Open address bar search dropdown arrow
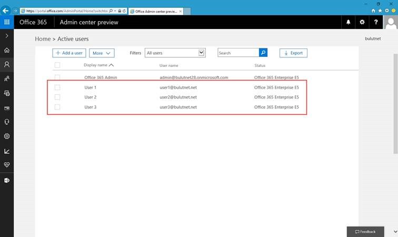The image size is (398, 237). [115, 11]
